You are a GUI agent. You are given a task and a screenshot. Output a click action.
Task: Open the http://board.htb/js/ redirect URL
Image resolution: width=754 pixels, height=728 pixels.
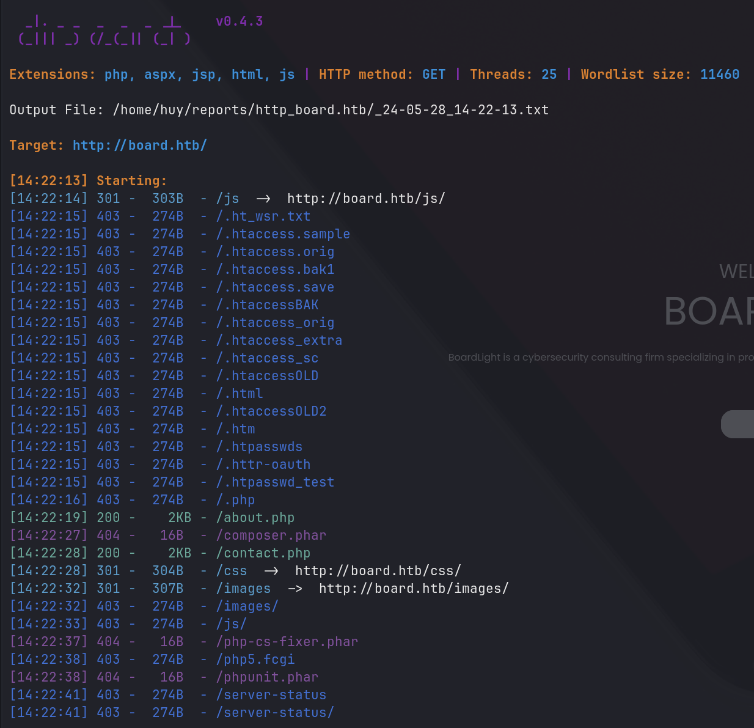click(365, 199)
